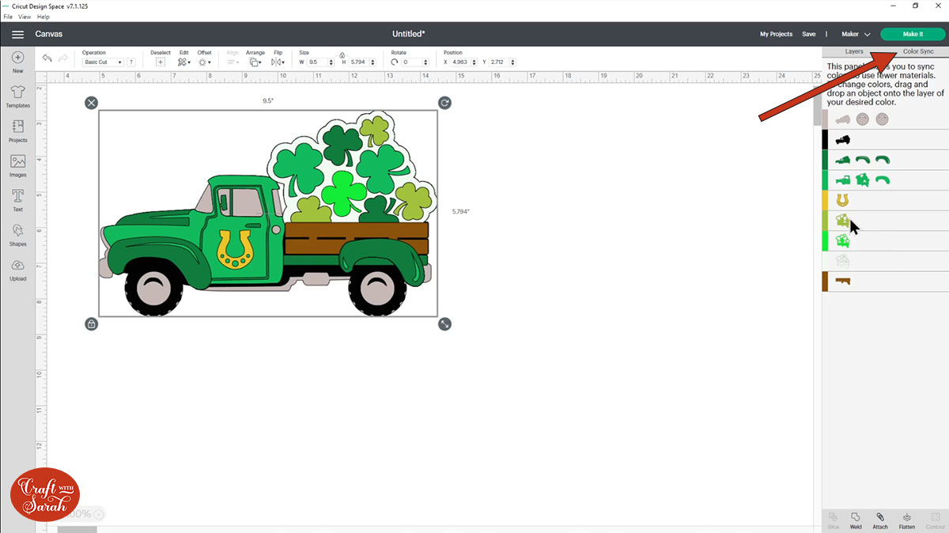Use the Flatten tool

(906, 520)
